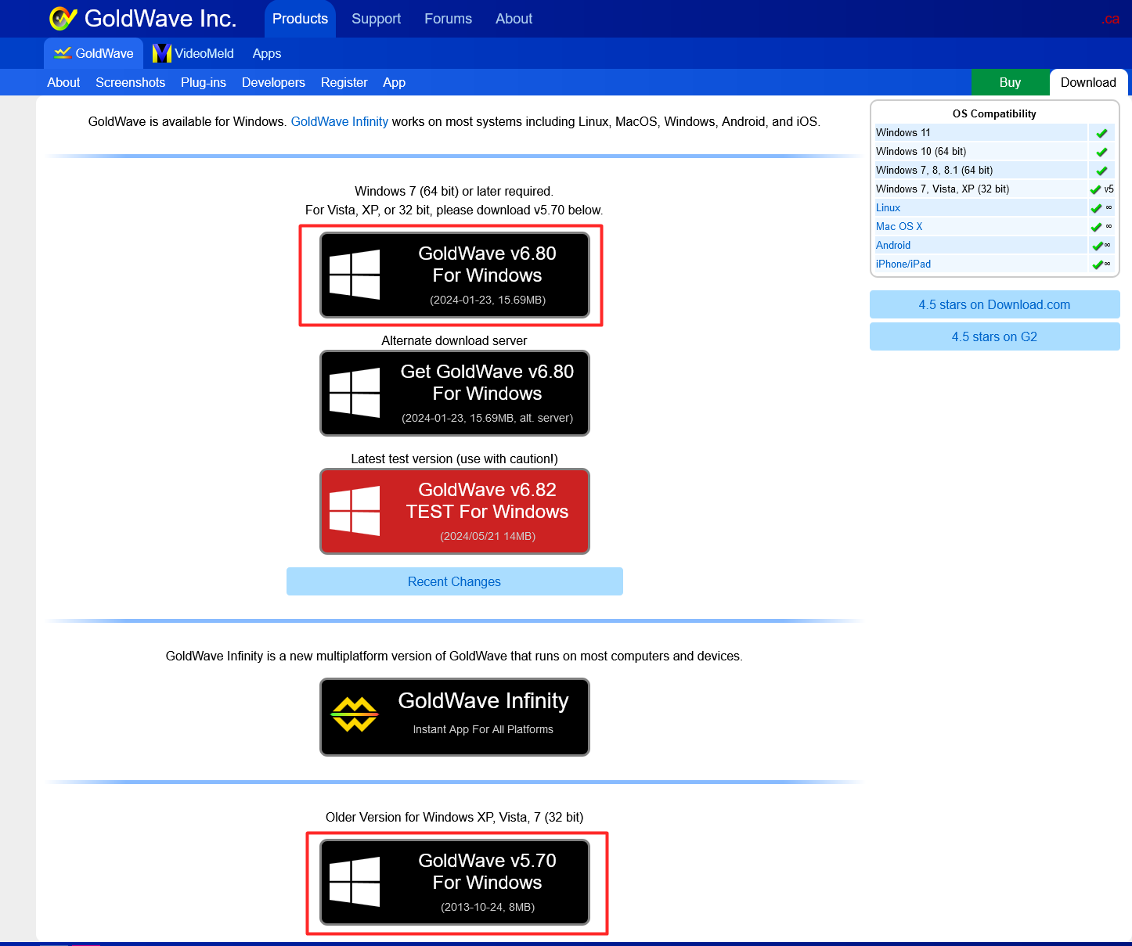Click Windows logo on GoldWave v6.80 button
The width and height of the screenshot is (1132, 946).
click(355, 275)
